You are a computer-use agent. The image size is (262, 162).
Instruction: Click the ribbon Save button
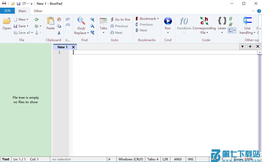20,26
